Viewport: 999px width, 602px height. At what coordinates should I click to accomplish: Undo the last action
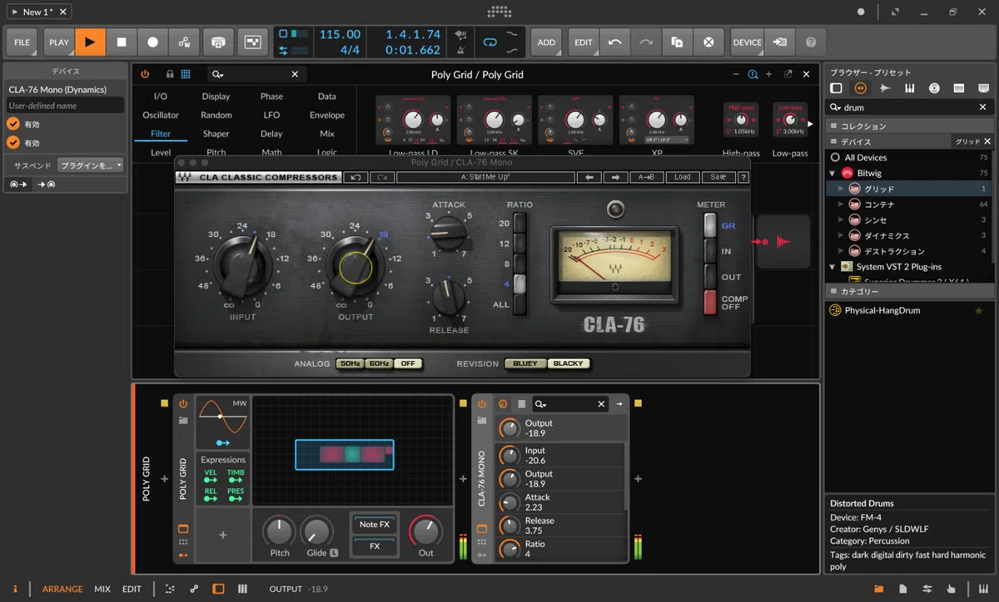point(614,42)
